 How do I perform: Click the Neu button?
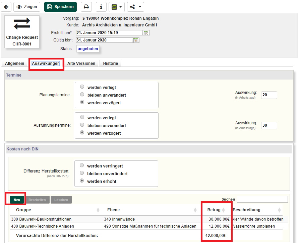coord(17,200)
